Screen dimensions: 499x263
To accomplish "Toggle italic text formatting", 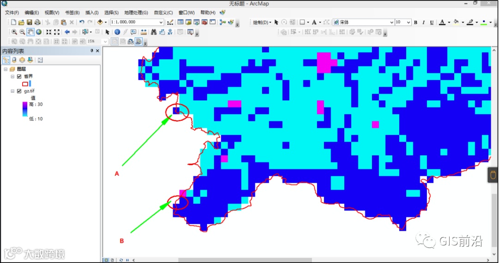I will (x=424, y=22).
